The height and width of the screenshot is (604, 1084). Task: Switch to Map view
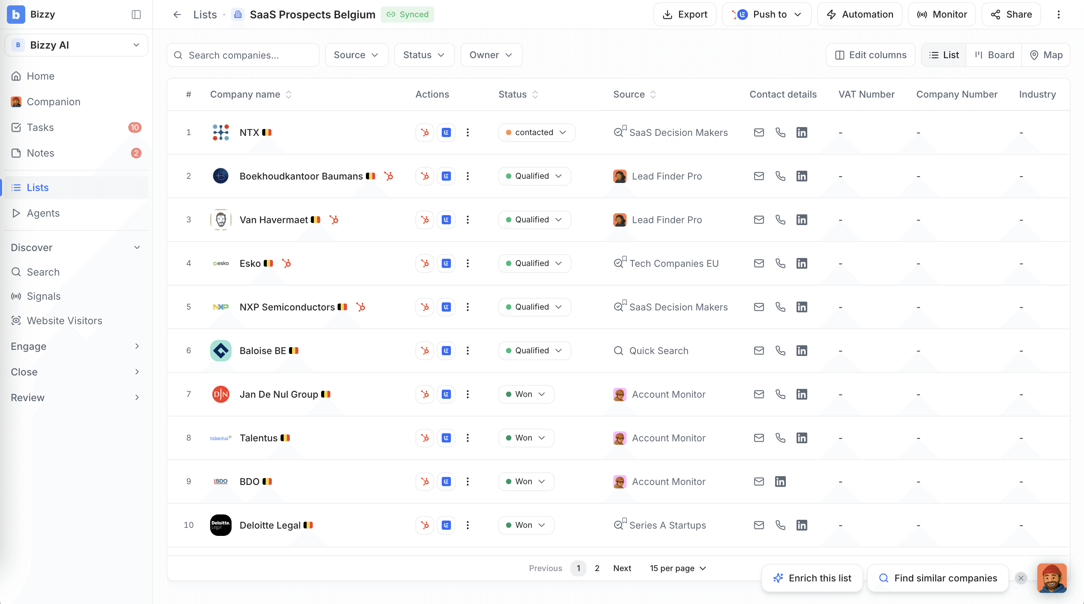point(1046,55)
